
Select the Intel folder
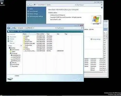[25, 38]
